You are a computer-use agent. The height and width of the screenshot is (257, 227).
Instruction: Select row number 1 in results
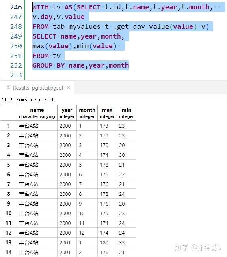click(9, 126)
